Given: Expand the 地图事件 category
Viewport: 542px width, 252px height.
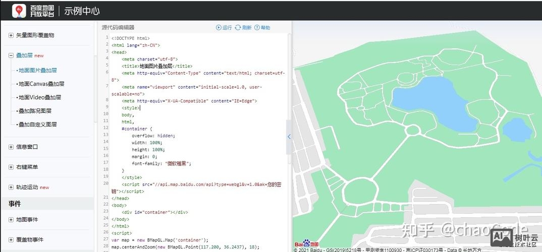Looking at the screenshot, I should point(11,220).
